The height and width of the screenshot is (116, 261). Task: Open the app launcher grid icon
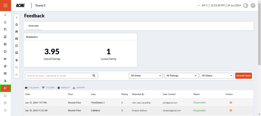(5, 5)
